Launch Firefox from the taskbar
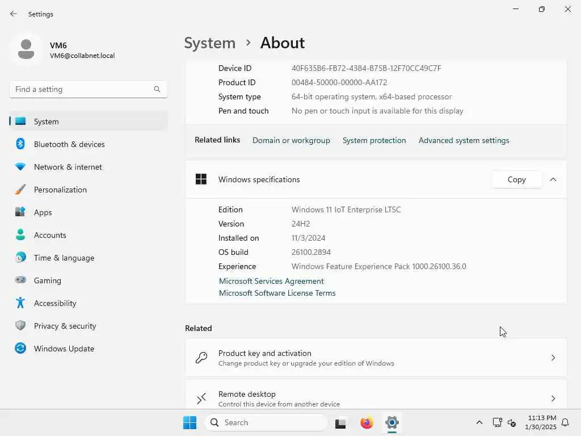Image resolution: width=581 pixels, height=436 pixels. [x=367, y=422]
